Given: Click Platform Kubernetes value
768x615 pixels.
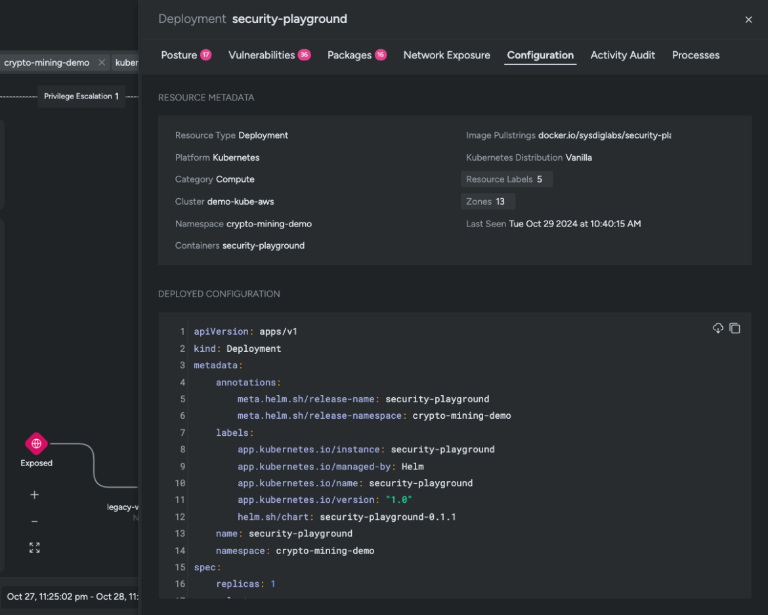Looking at the screenshot, I should point(236,158).
